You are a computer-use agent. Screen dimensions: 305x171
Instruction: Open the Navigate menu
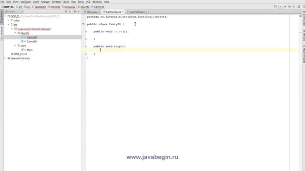26,2
